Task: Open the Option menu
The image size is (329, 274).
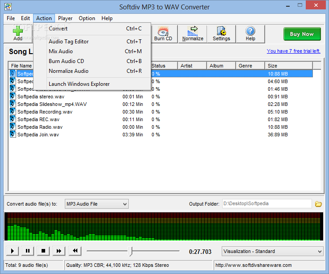Action: (87, 18)
